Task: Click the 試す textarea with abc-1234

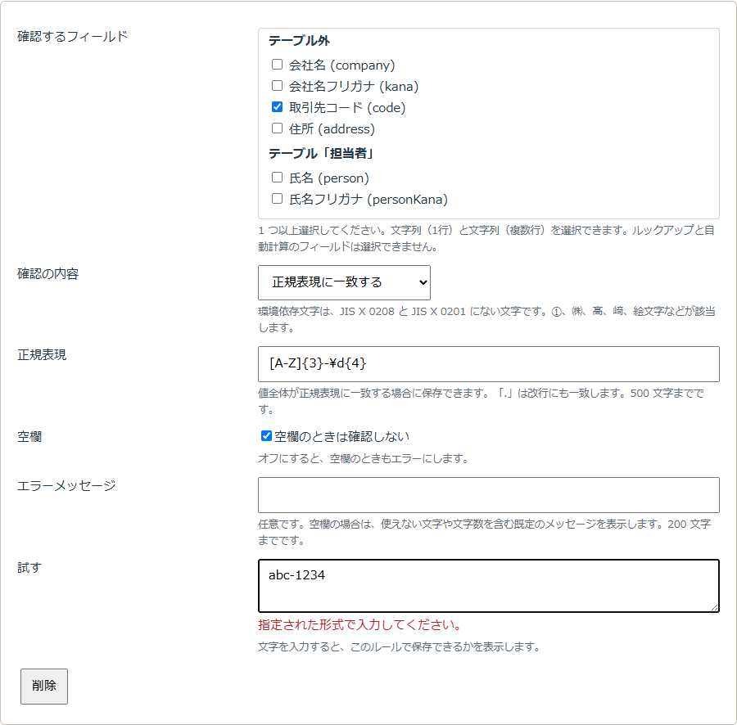Action: (x=488, y=586)
